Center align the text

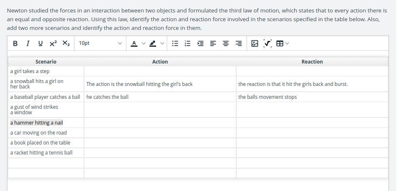coord(226,44)
